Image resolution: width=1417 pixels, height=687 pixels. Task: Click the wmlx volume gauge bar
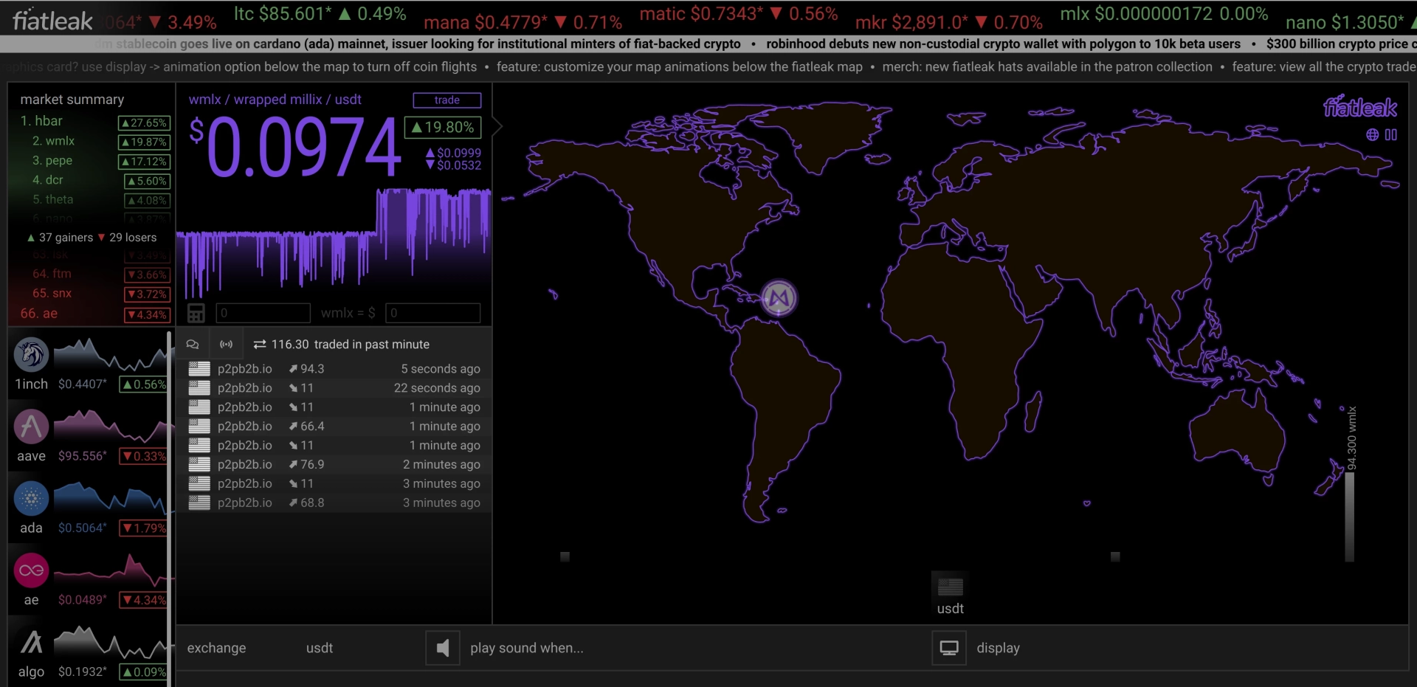click(x=1350, y=517)
